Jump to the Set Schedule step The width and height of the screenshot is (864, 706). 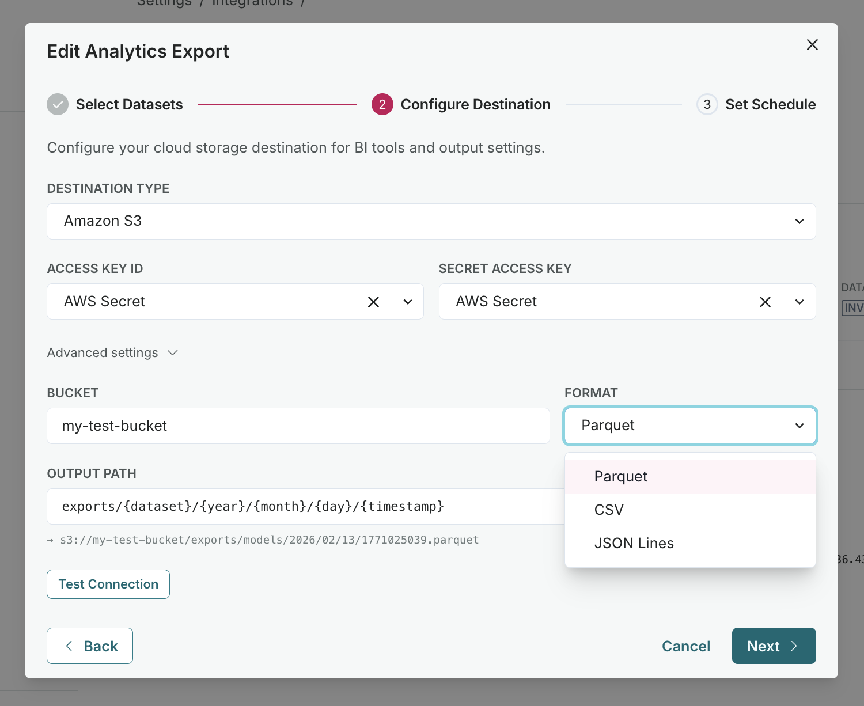[771, 104]
